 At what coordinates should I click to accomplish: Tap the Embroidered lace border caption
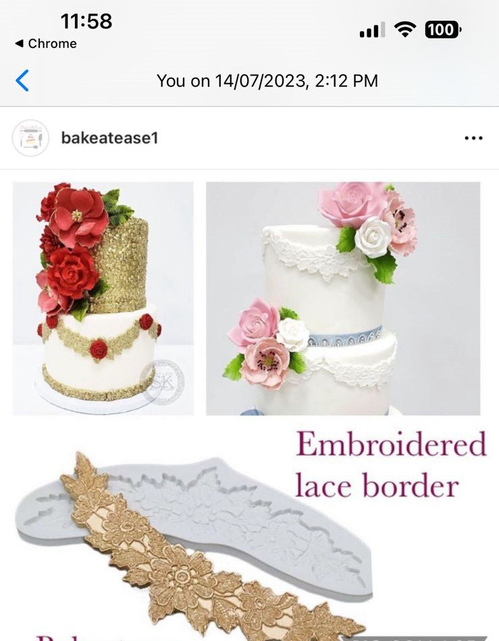tap(390, 465)
